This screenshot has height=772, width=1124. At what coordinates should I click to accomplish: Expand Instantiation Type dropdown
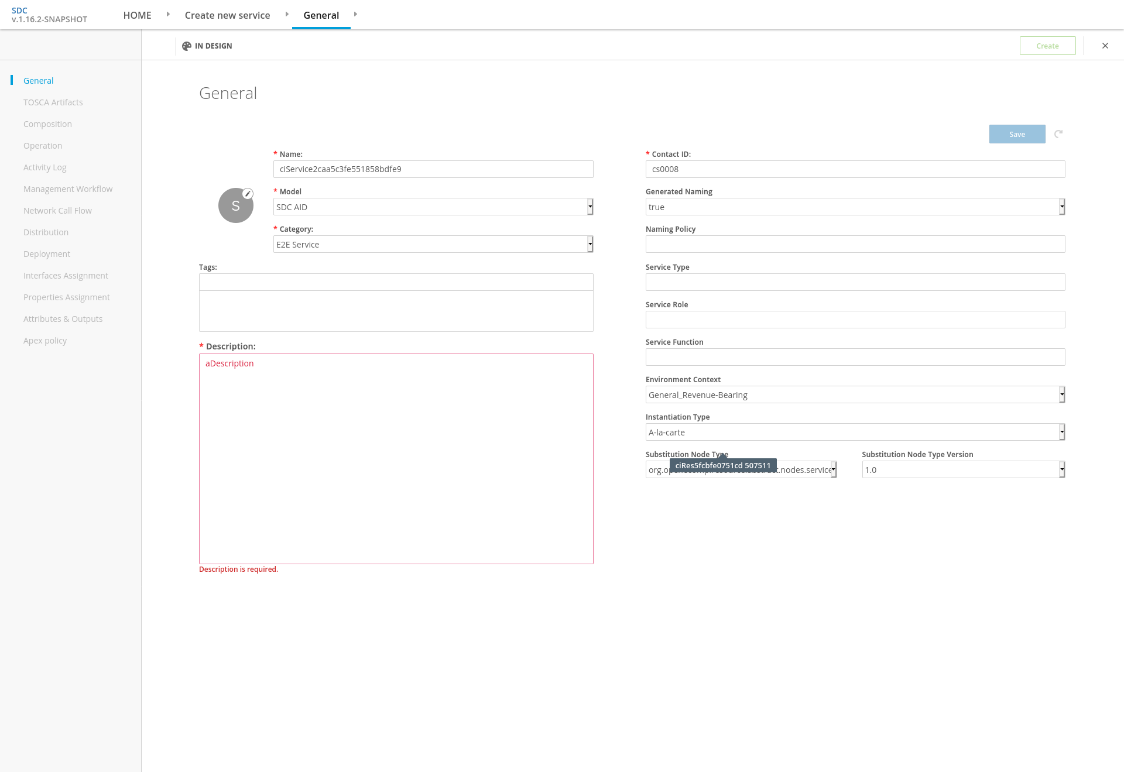click(x=855, y=432)
